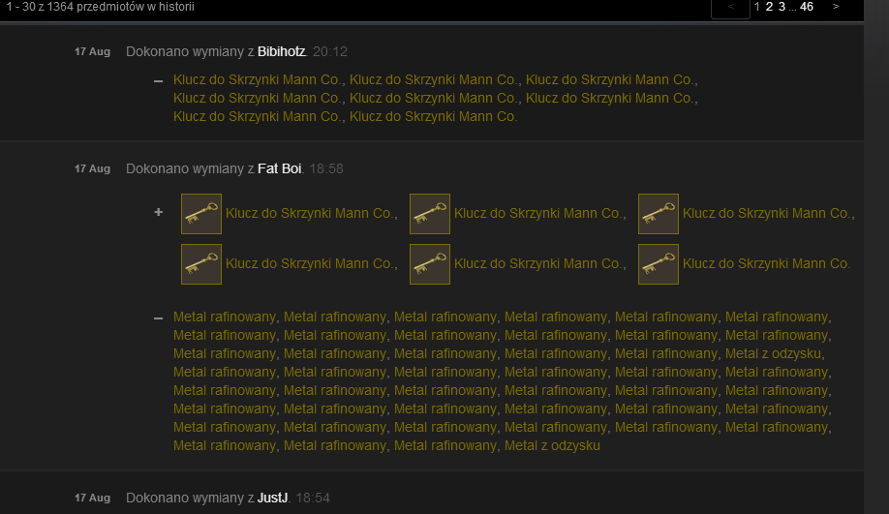Jump to last page 46

(807, 7)
